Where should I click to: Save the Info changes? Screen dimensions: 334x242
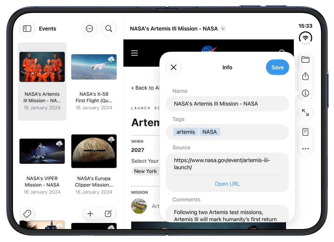click(x=277, y=67)
